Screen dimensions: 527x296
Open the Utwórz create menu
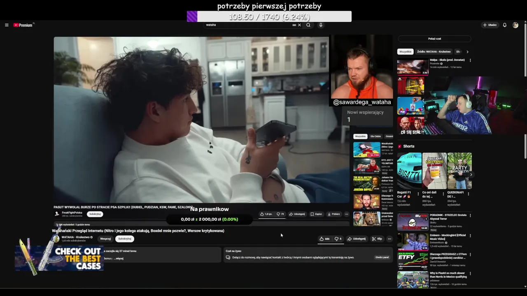coord(490,25)
